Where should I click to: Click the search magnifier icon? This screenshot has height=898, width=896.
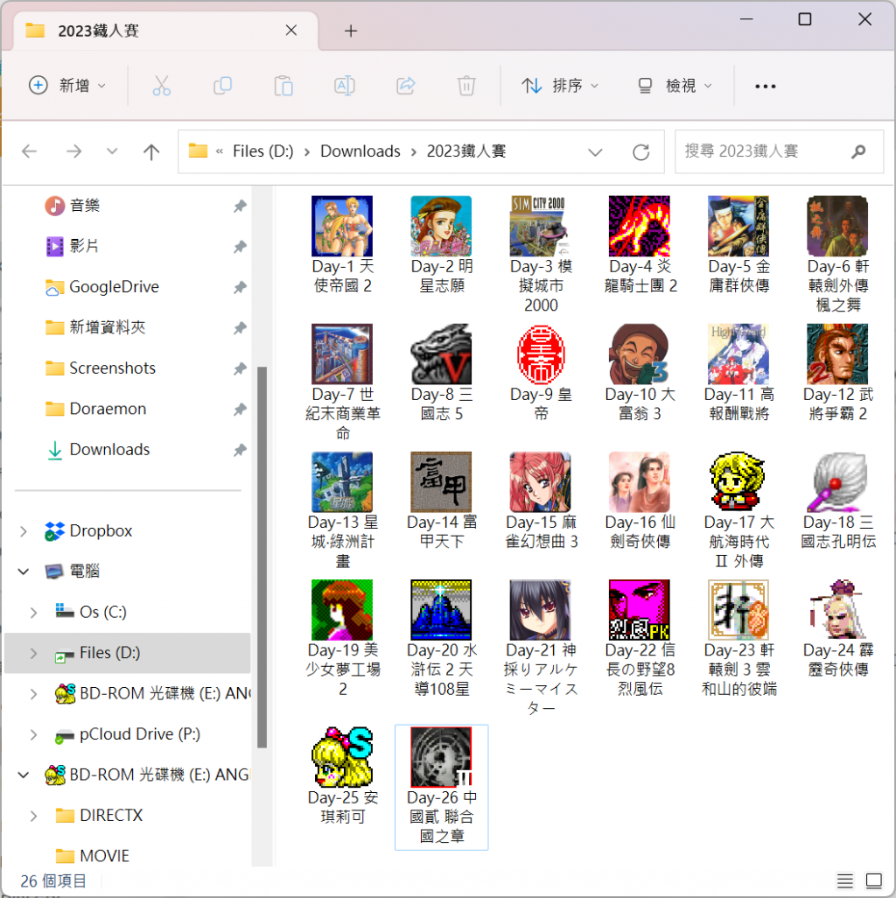[x=857, y=151]
